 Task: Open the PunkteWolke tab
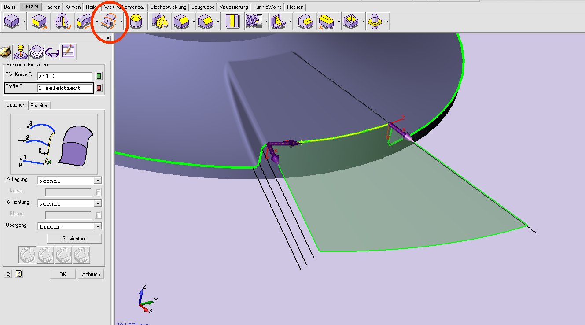pyautogui.click(x=268, y=7)
